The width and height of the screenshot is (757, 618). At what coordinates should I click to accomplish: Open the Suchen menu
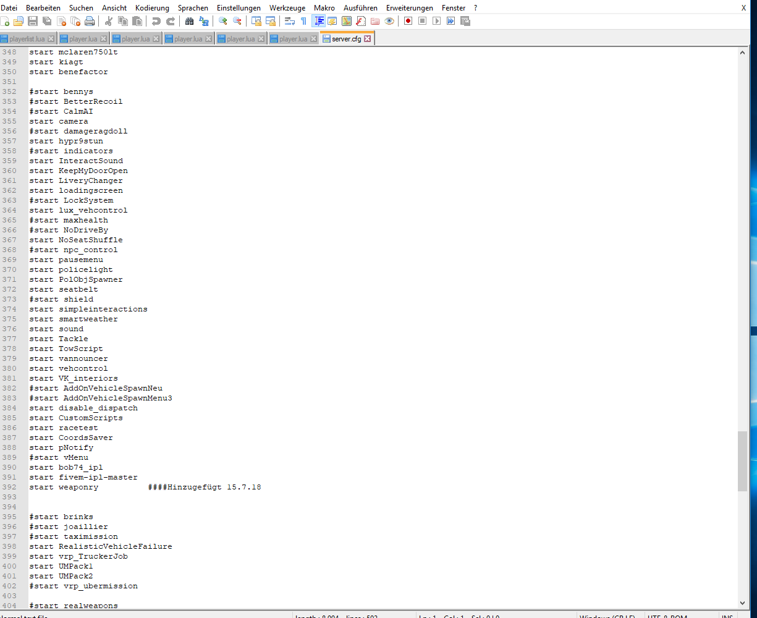pyautogui.click(x=81, y=8)
